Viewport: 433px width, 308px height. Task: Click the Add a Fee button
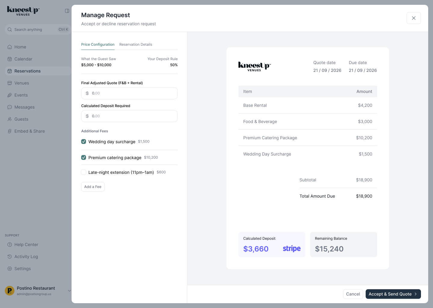[93, 187]
